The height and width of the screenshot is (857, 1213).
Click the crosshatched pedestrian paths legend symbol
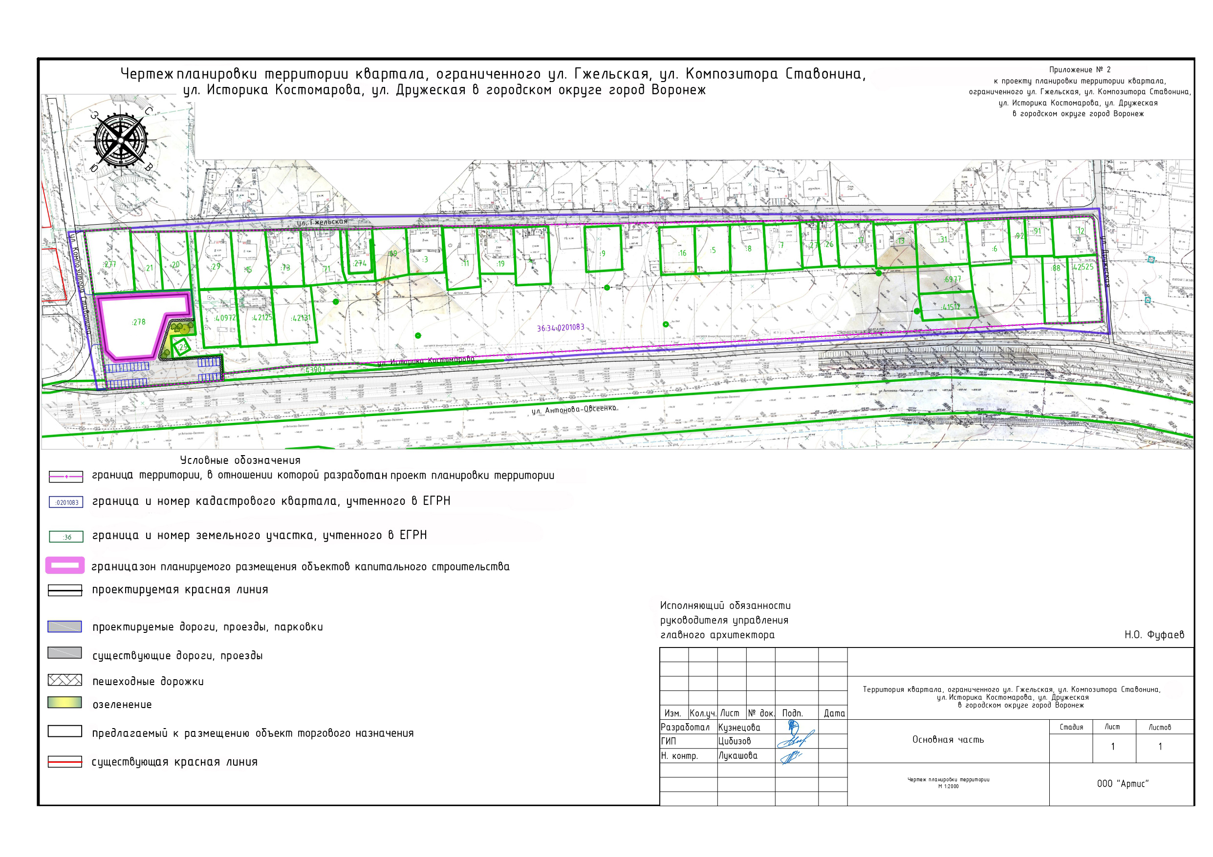tap(65, 680)
